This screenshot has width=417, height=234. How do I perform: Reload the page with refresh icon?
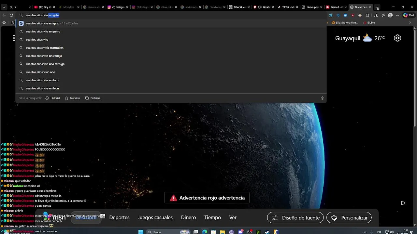pos(11,15)
